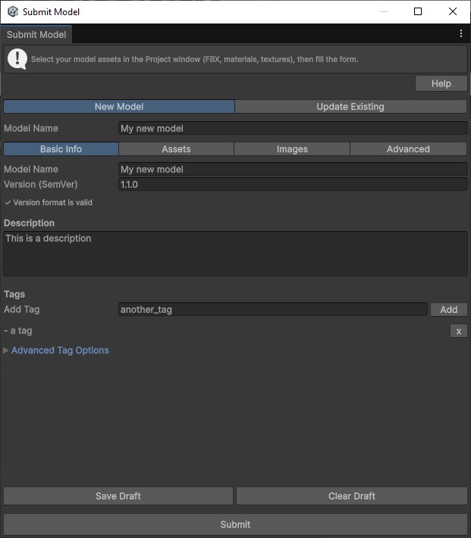This screenshot has width=471, height=538.
Task: Maximize the Submit Model window
Action: pos(418,11)
